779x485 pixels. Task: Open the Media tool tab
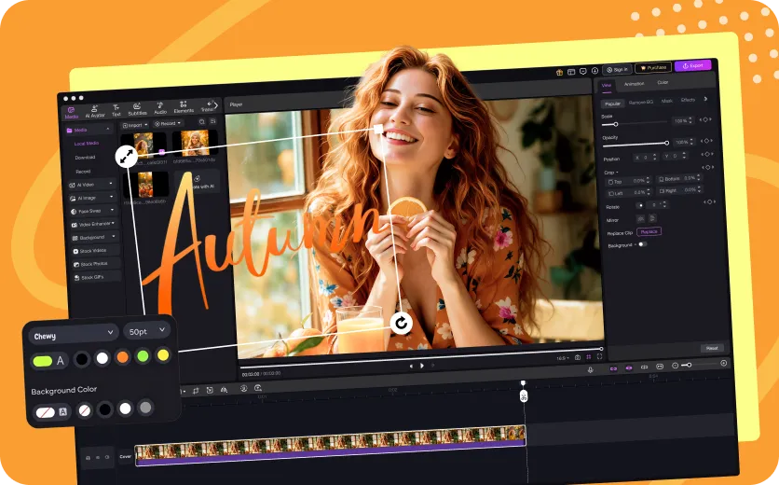point(72,113)
